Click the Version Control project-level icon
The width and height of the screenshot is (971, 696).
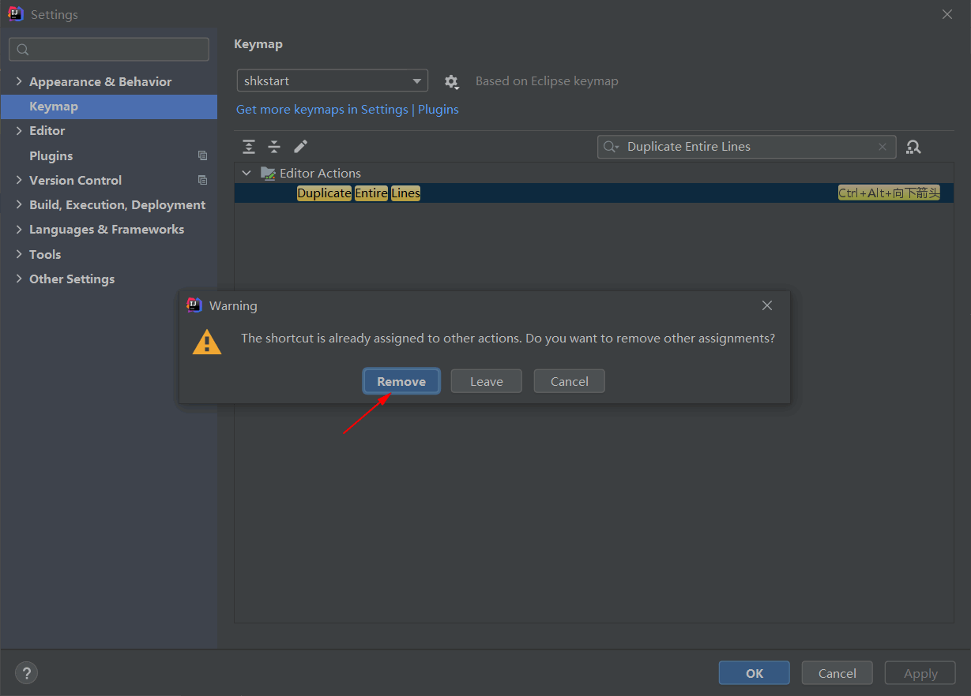203,181
